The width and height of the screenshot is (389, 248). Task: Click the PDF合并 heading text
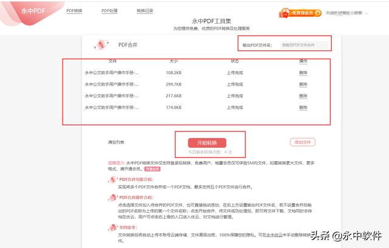(x=128, y=45)
